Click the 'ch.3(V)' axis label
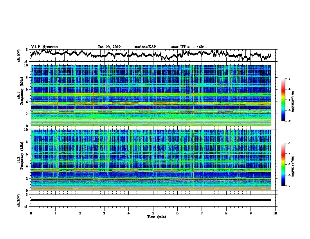Screen dimensions: 310x239 coord(19,200)
